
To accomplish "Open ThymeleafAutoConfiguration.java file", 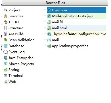I will coord(76,34).
